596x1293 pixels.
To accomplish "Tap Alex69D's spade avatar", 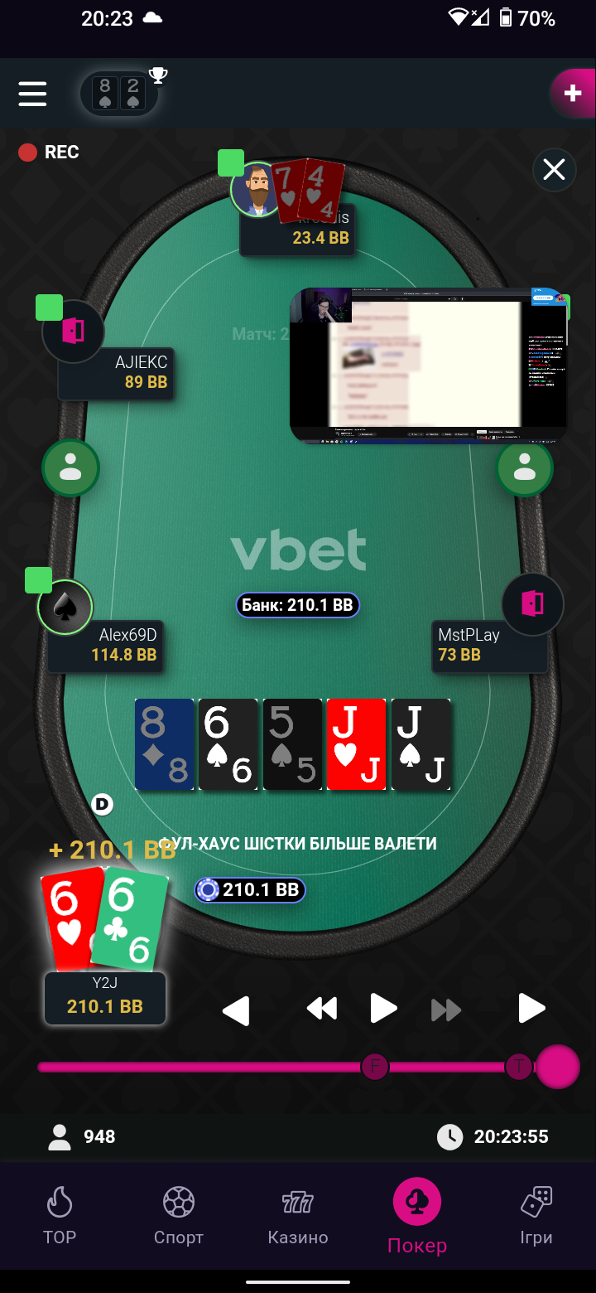I will [65, 607].
